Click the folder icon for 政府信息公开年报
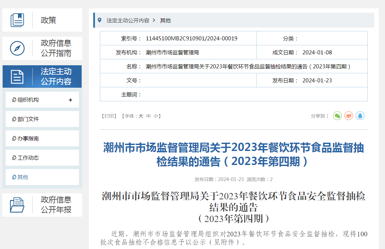The width and height of the screenshot is (385, 249). tap(17, 205)
